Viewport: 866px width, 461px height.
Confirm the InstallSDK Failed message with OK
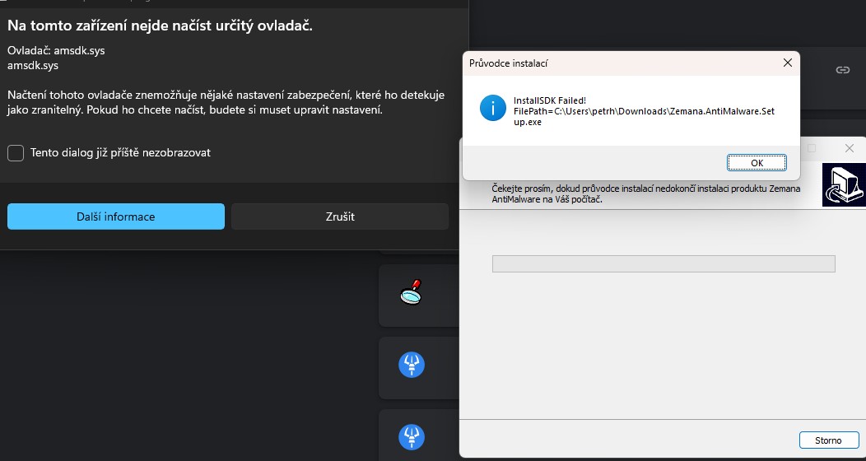point(757,162)
